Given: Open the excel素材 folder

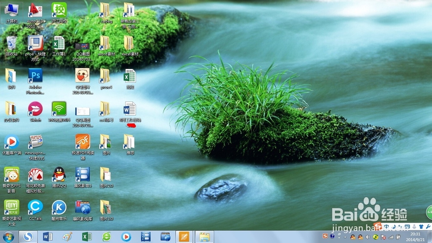Looking at the screenshot, I should point(130,46).
